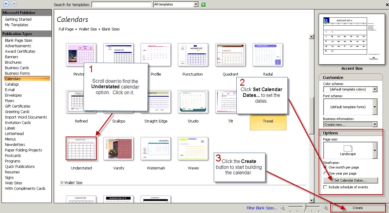The image size is (389, 213).
Task: Click the zoom in magnifier icon
Action: [326, 208]
